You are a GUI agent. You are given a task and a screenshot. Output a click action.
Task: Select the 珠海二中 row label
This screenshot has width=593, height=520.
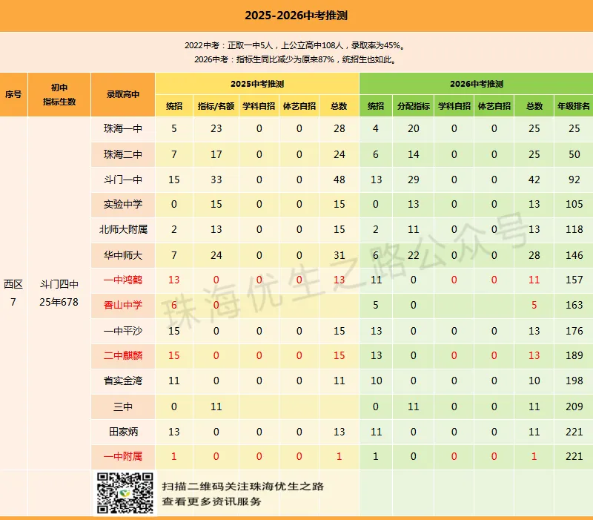(x=123, y=154)
